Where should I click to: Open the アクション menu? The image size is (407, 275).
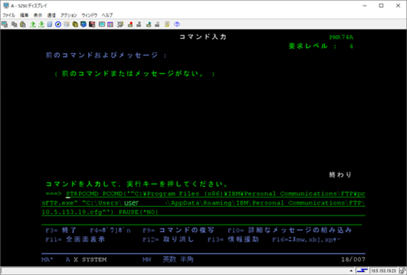coord(68,15)
